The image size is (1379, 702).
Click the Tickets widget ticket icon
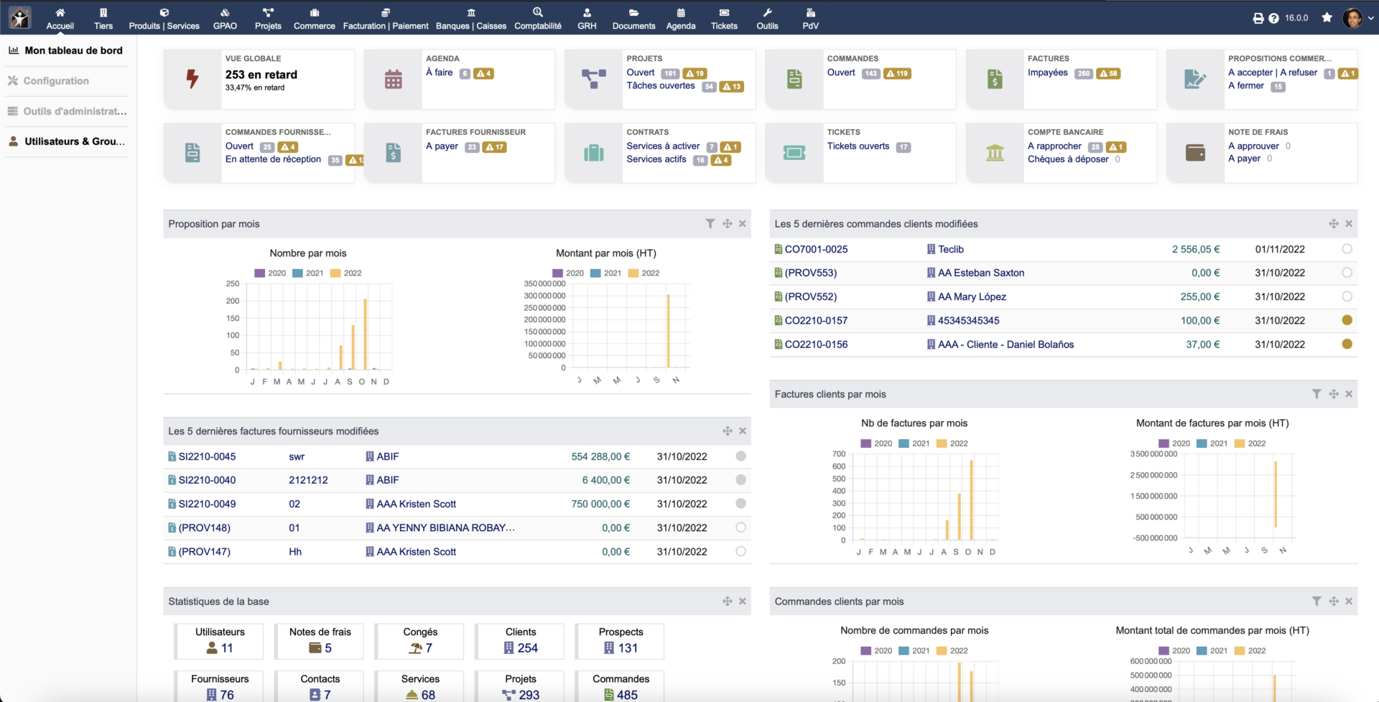tap(794, 153)
